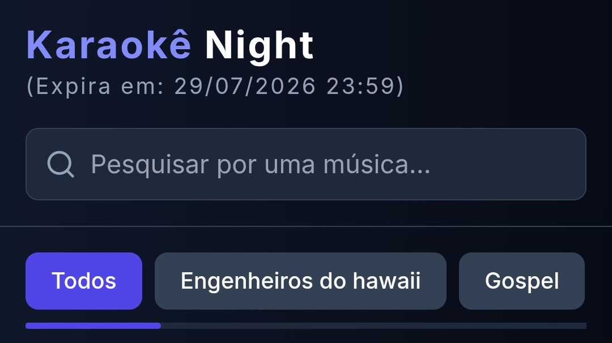
Task: Open the Engenheiros do hawaii song list
Action: click(x=300, y=281)
